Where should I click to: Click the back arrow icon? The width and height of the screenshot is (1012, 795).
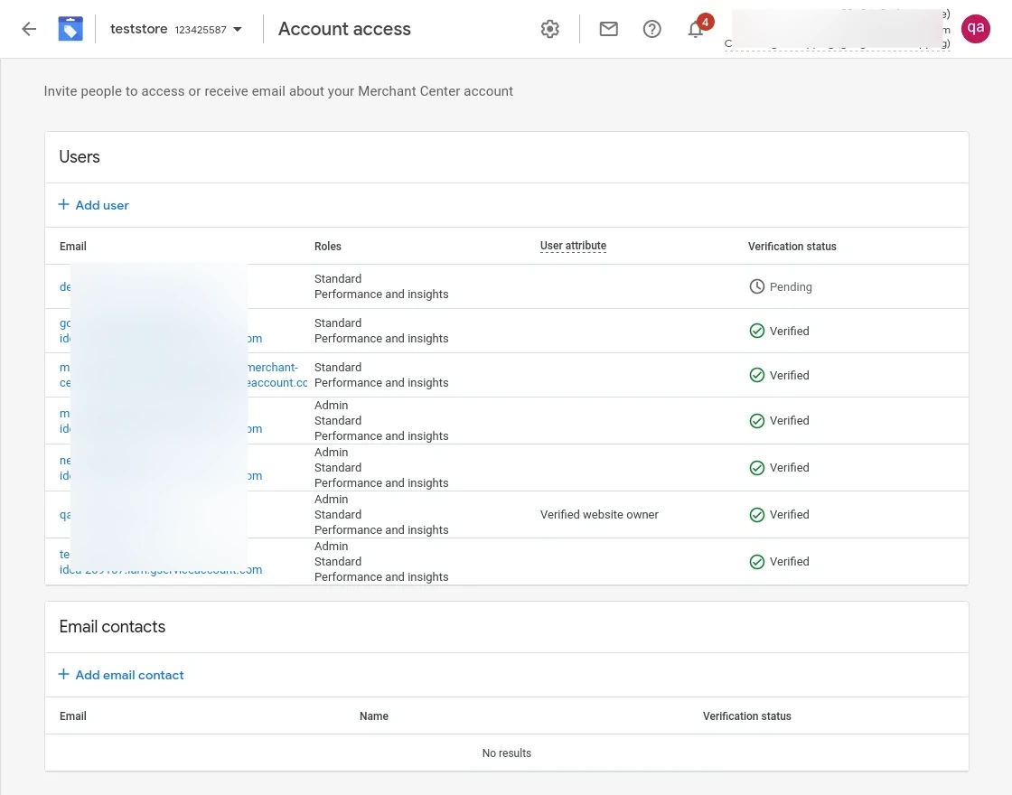[29, 29]
